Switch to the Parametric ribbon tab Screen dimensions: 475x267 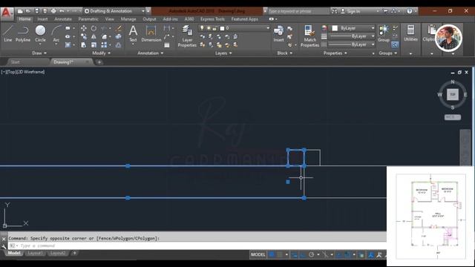click(88, 19)
